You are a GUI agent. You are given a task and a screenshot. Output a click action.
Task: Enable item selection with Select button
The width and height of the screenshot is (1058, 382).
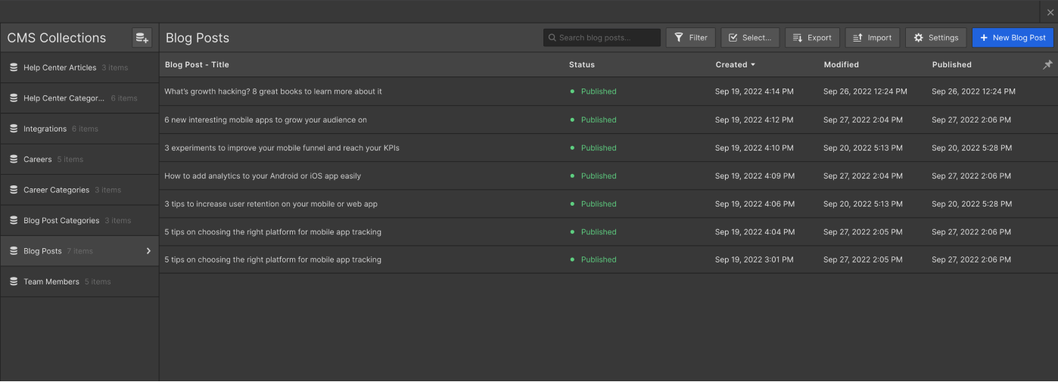pyautogui.click(x=749, y=38)
